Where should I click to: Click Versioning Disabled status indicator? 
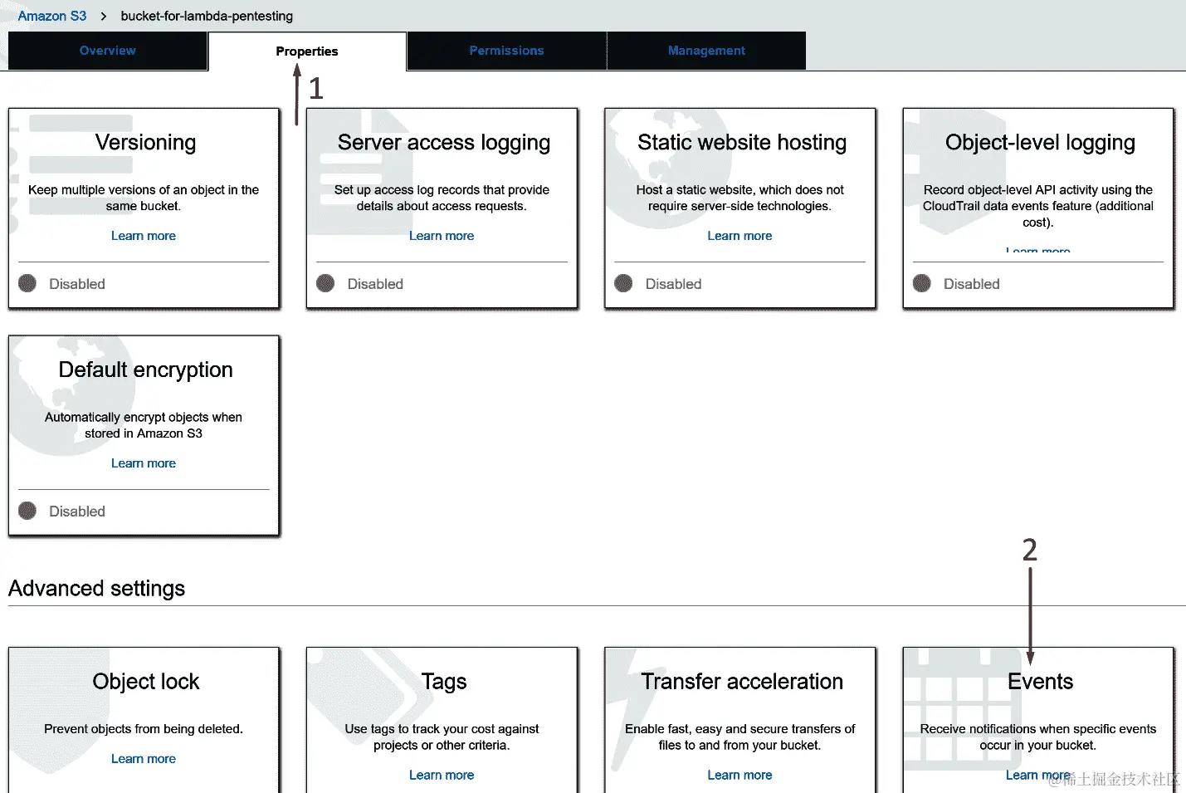coord(27,283)
